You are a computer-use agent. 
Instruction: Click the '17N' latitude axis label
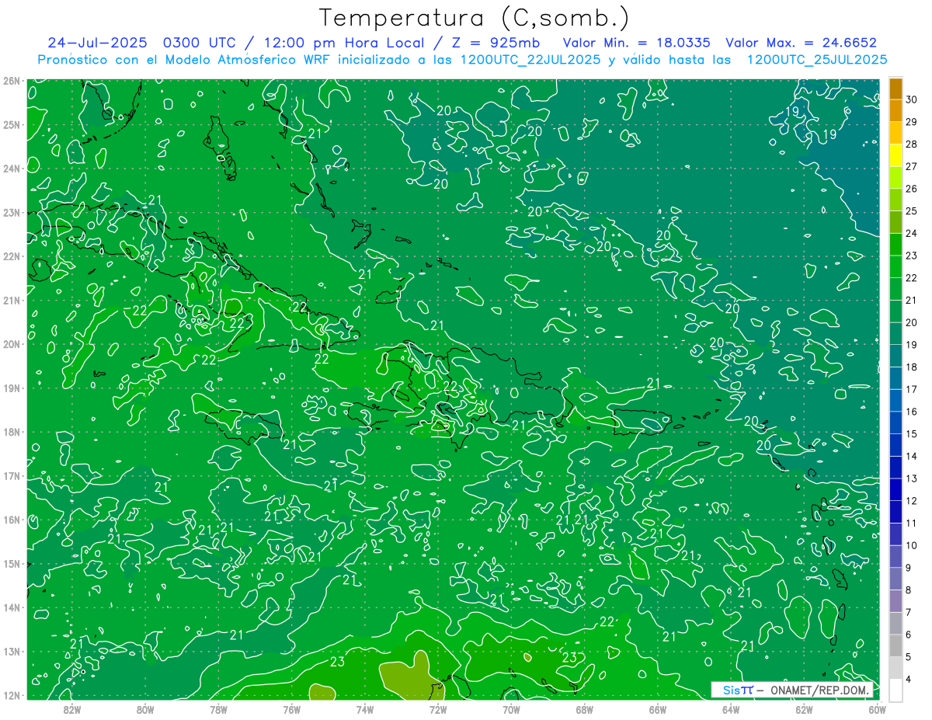pyautogui.click(x=12, y=475)
